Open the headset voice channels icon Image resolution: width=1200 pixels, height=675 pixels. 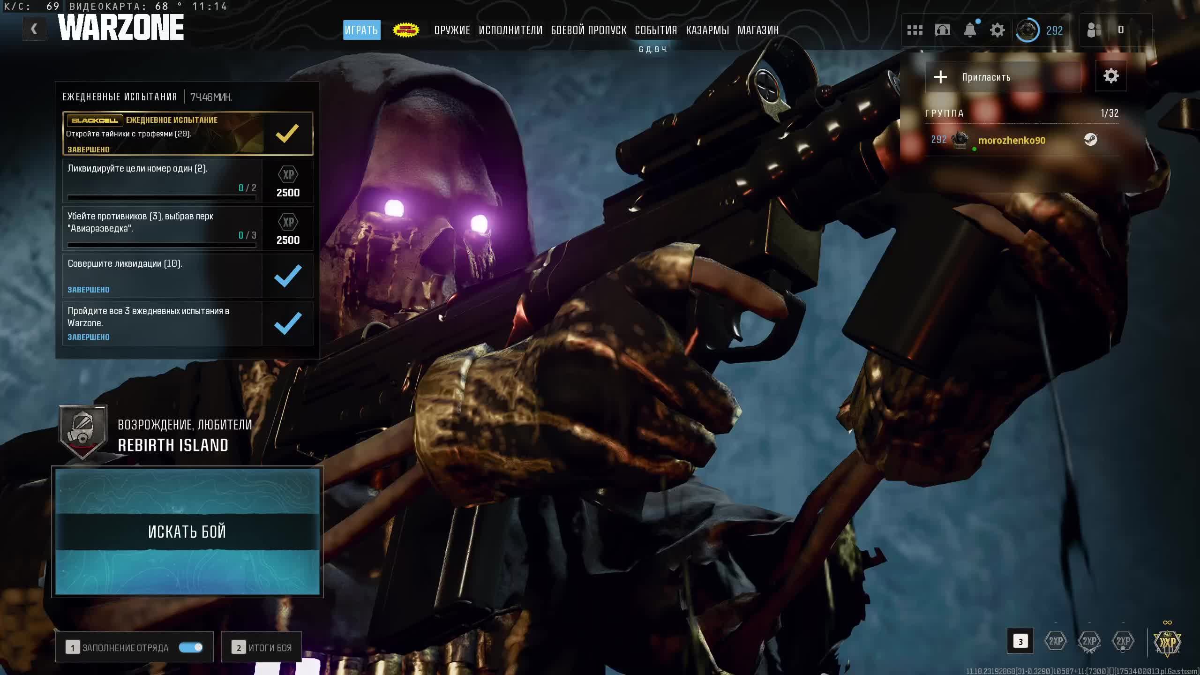pos(942,30)
